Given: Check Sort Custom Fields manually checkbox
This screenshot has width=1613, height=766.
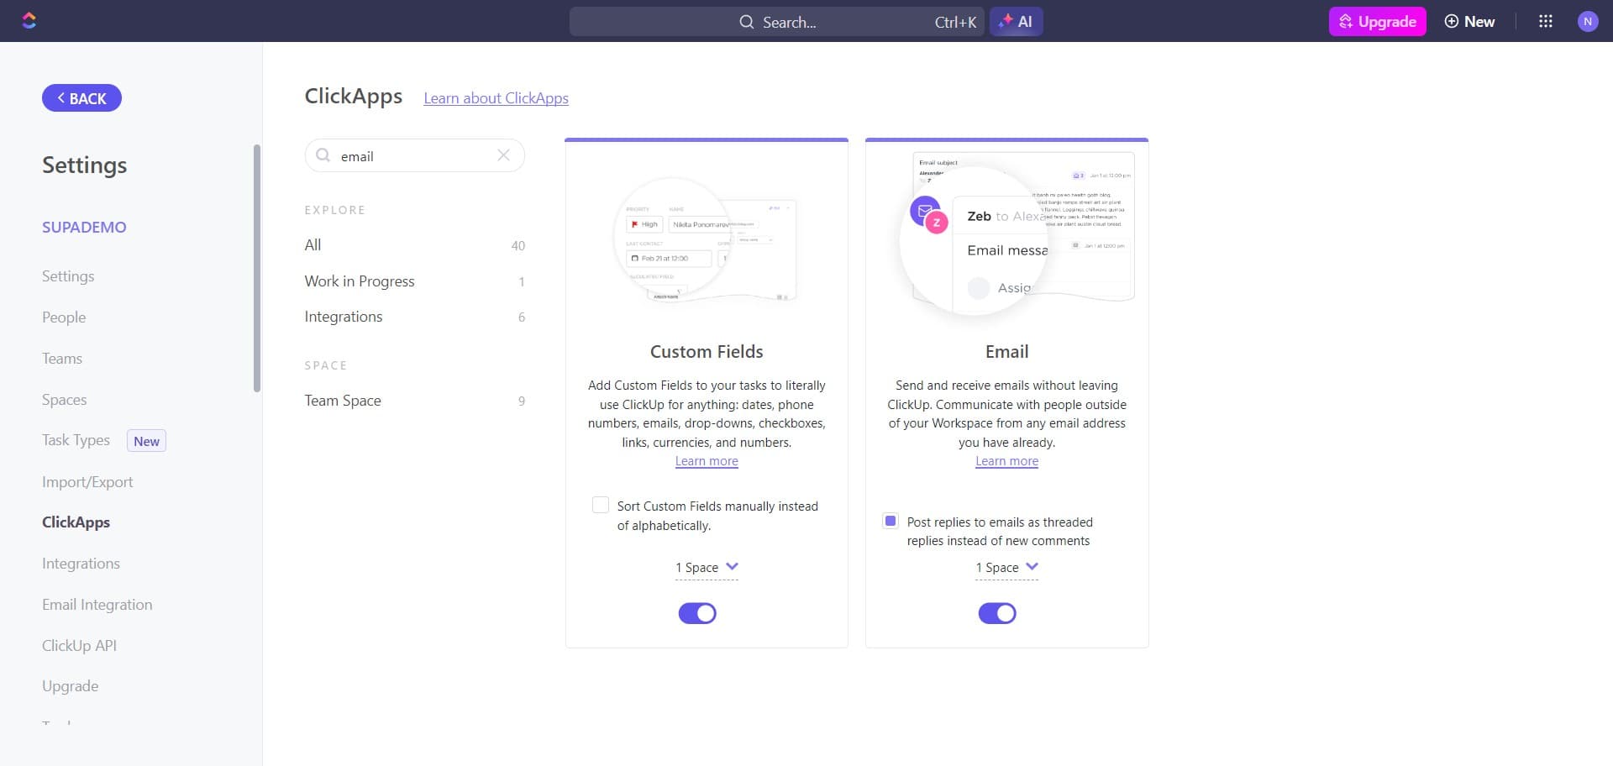Looking at the screenshot, I should (x=600, y=505).
